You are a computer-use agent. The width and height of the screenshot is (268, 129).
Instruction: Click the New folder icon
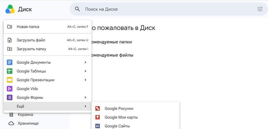tap(10, 27)
